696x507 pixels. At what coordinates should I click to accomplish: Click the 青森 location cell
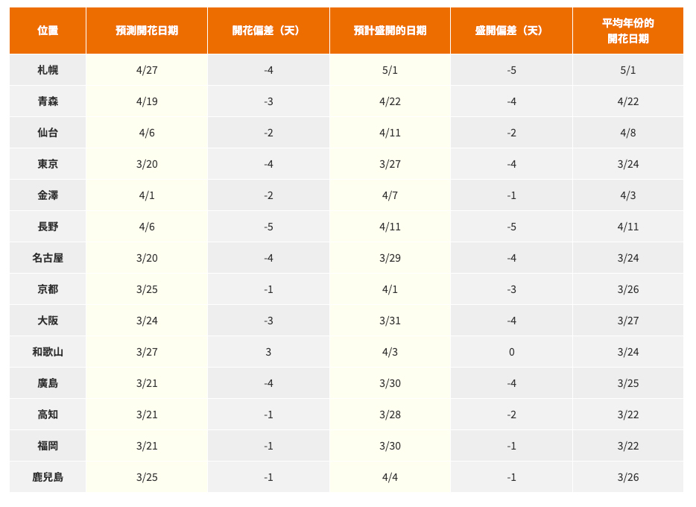(x=48, y=101)
